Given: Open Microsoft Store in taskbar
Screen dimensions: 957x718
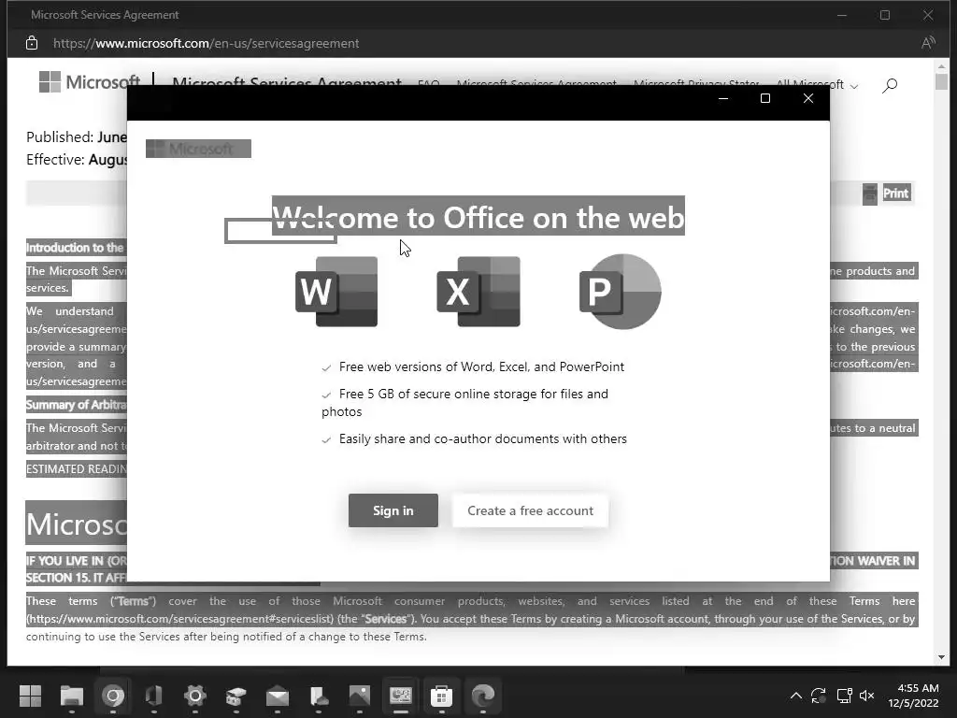Looking at the screenshot, I should 441,696.
